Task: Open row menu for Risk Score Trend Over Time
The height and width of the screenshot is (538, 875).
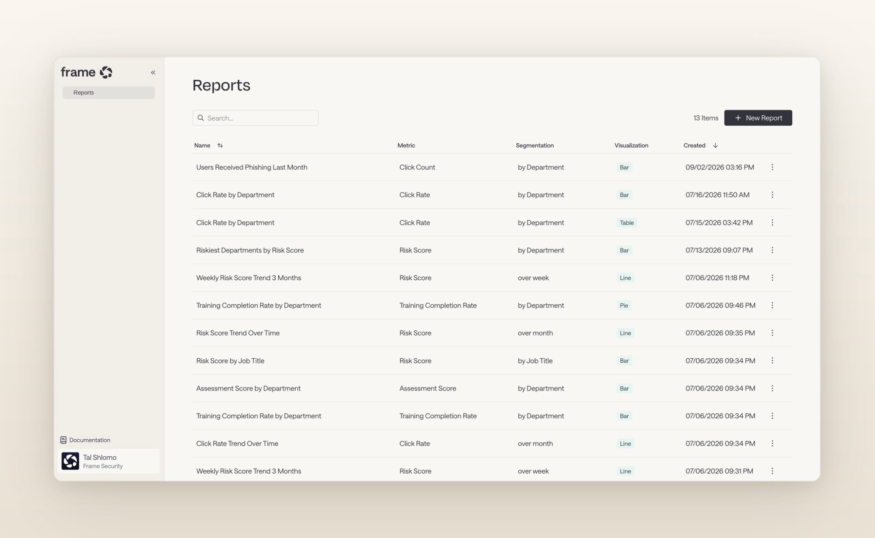Action: [x=772, y=333]
